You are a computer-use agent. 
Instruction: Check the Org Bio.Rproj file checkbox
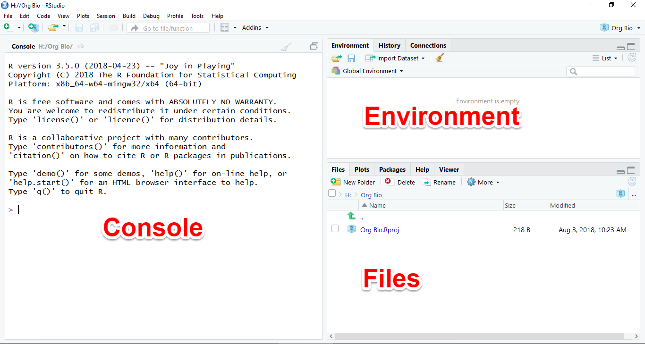(x=335, y=229)
